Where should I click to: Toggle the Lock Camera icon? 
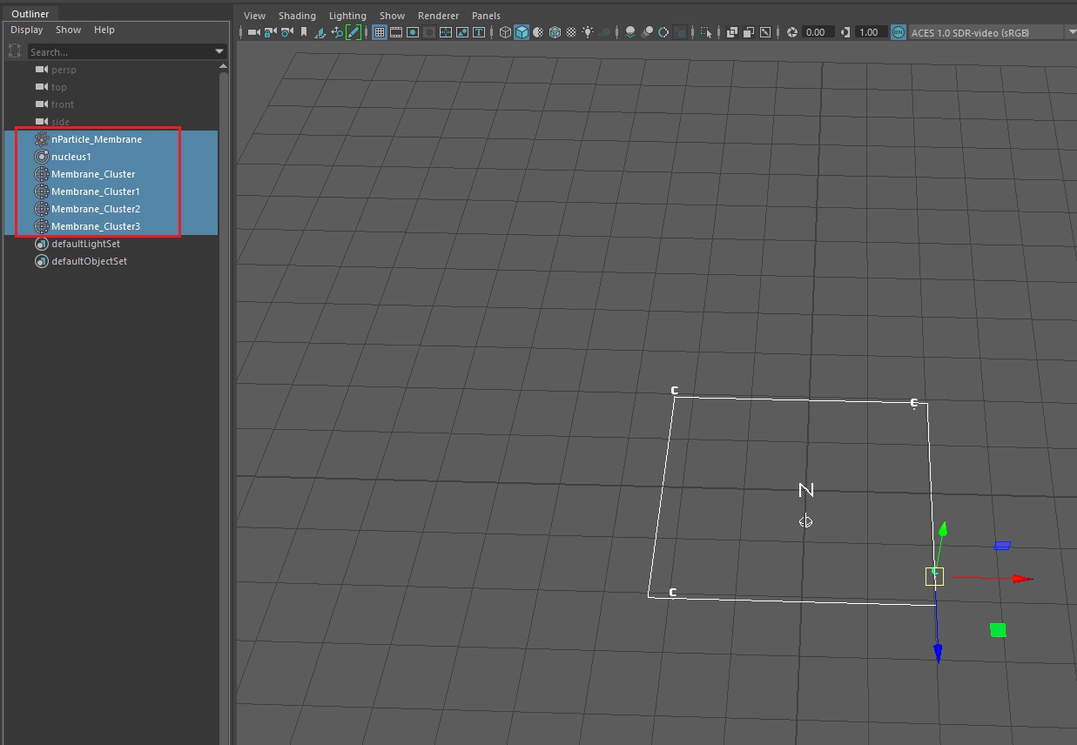(x=270, y=32)
